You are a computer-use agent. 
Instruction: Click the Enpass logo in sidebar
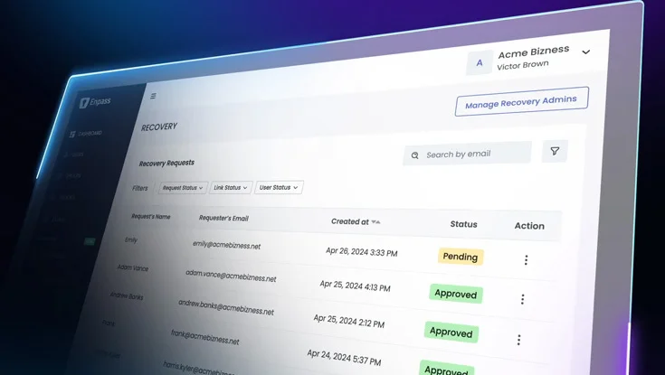[95, 102]
